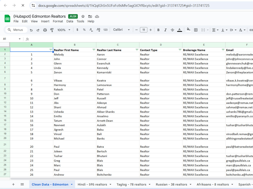The width and height of the screenshot is (253, 189).
Task: Open the Edit menu
Action: 25,21
